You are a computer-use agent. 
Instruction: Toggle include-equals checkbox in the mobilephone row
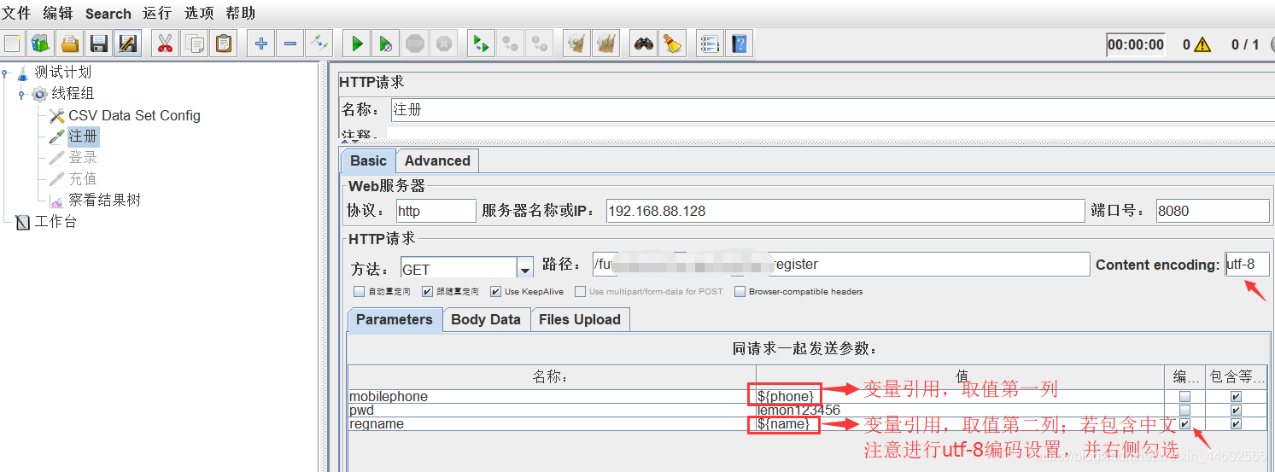[x=1236, y=397]
